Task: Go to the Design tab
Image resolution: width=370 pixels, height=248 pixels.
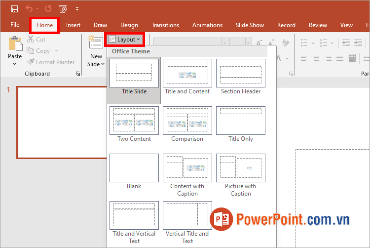Action: coord(129,25)
